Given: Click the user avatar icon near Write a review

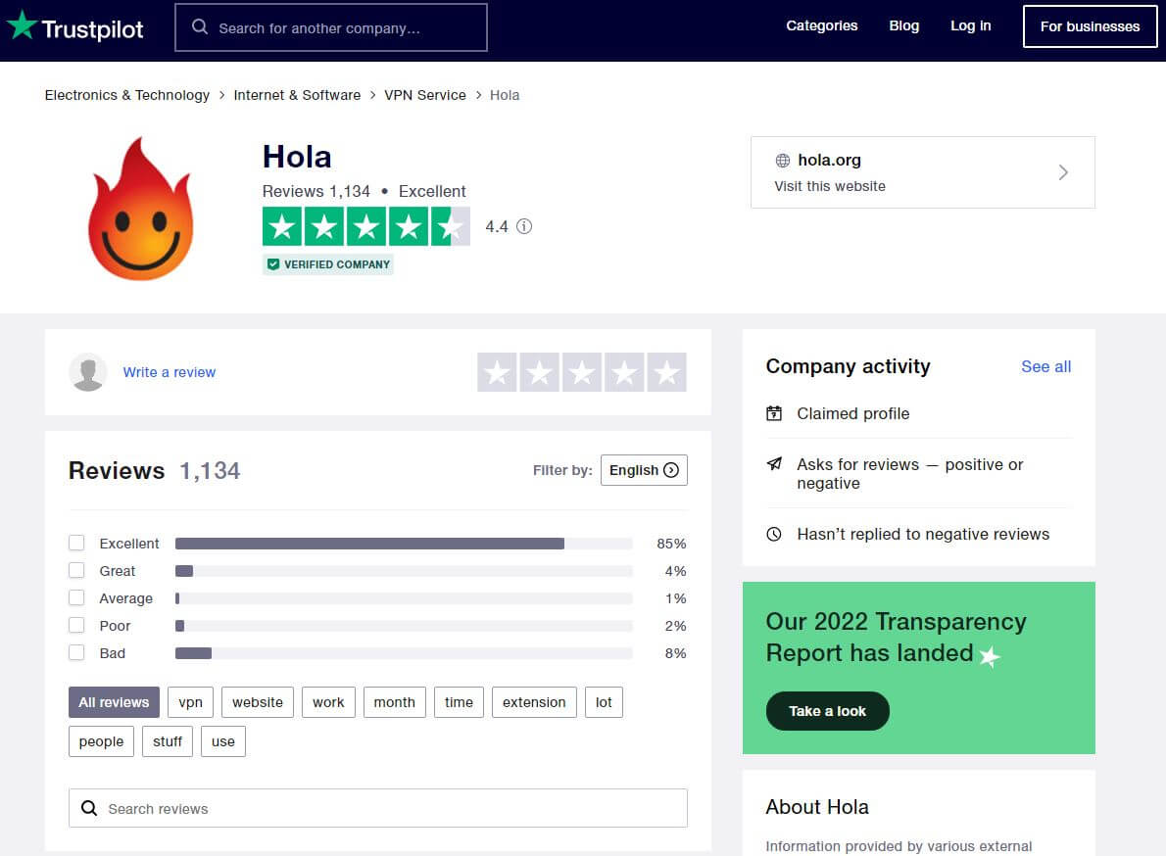Looking at the screenshot, I should coord(88,372).
